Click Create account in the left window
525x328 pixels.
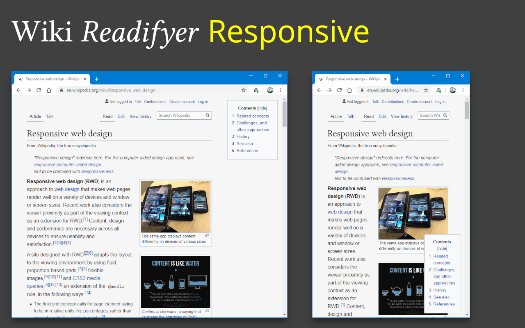[x=182, y=102]
